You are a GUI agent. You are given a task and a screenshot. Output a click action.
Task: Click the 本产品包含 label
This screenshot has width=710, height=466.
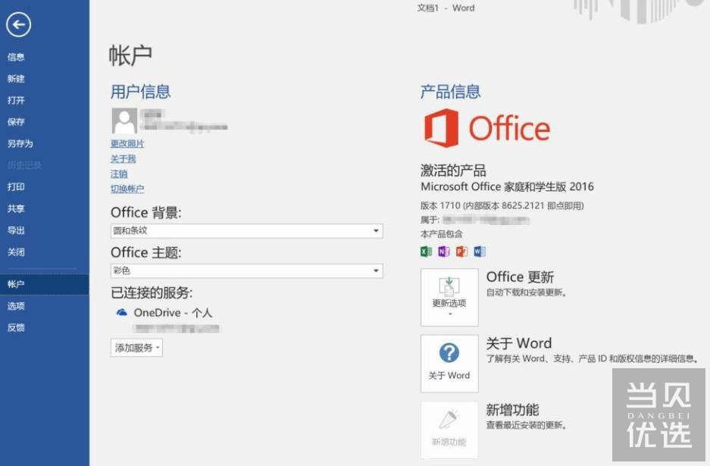pyautogui.click(x=442, y=234)
